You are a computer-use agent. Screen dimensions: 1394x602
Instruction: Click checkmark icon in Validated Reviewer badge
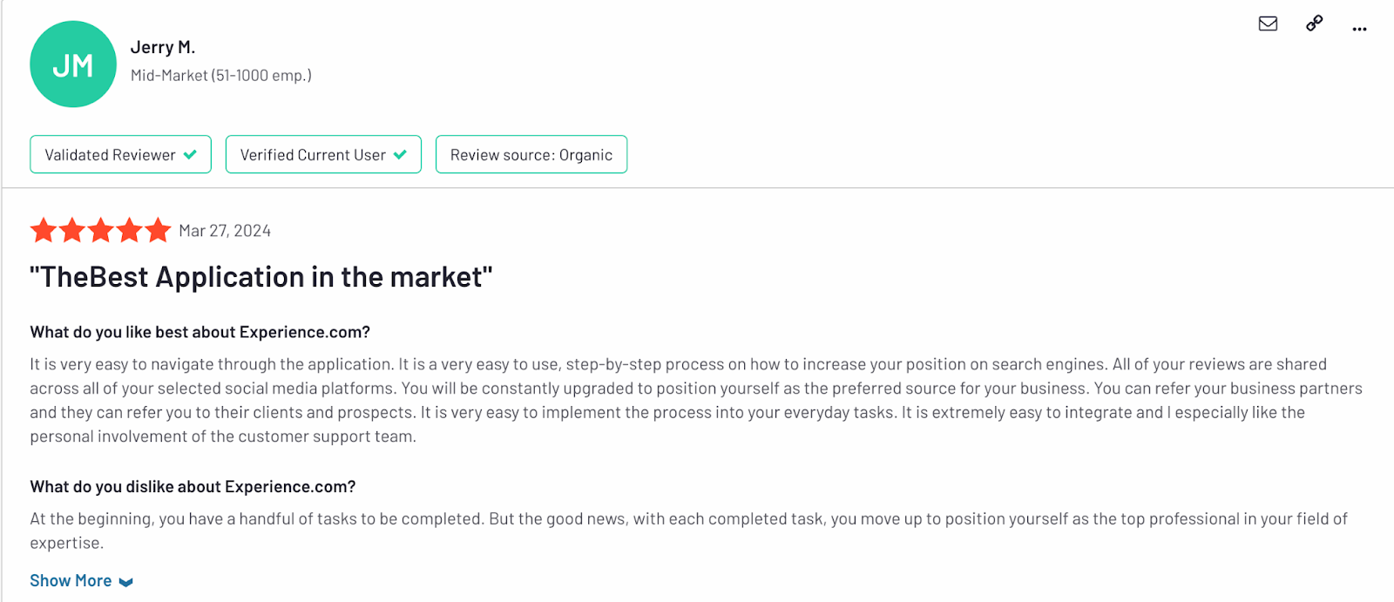190,154
